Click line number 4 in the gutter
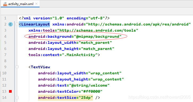This screenshot has height=102, width=193. [5, 36]
